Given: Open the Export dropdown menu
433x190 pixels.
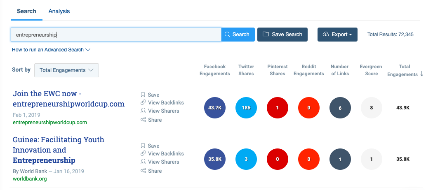Looking at the screenshot, I should (337, 35).
